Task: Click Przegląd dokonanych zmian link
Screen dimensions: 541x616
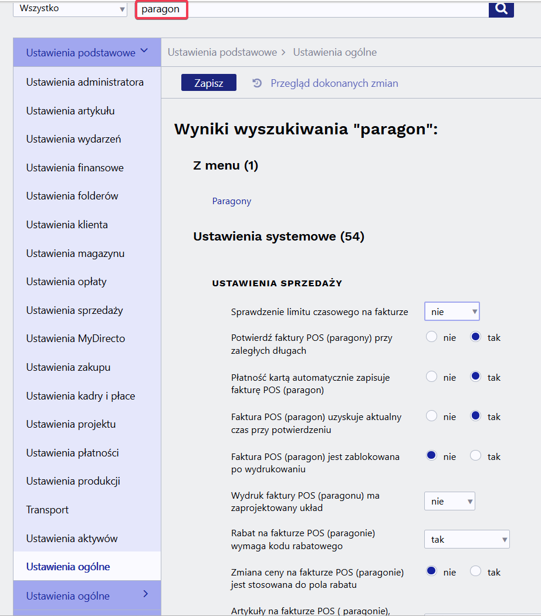Action: tap(334, 83)
